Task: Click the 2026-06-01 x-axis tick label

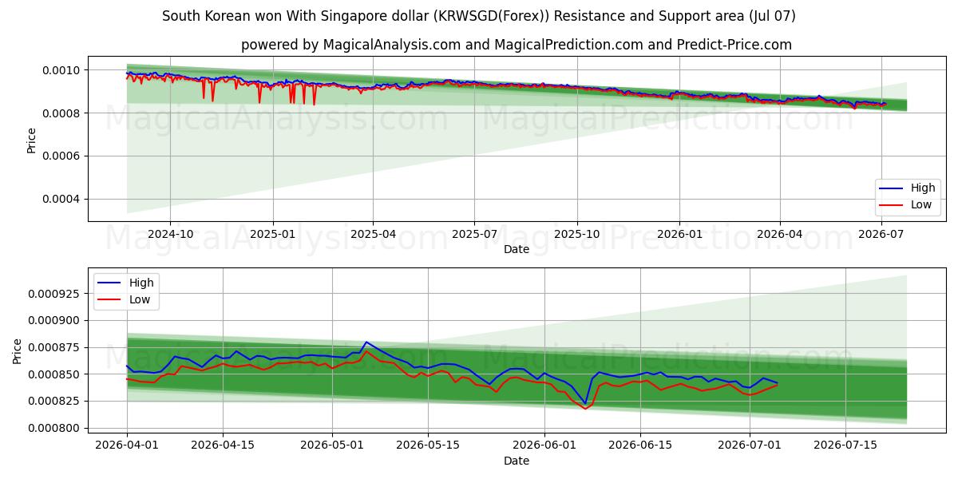Action: [x=544, y=445]
